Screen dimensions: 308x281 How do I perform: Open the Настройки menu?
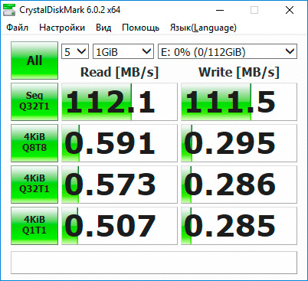62,28
